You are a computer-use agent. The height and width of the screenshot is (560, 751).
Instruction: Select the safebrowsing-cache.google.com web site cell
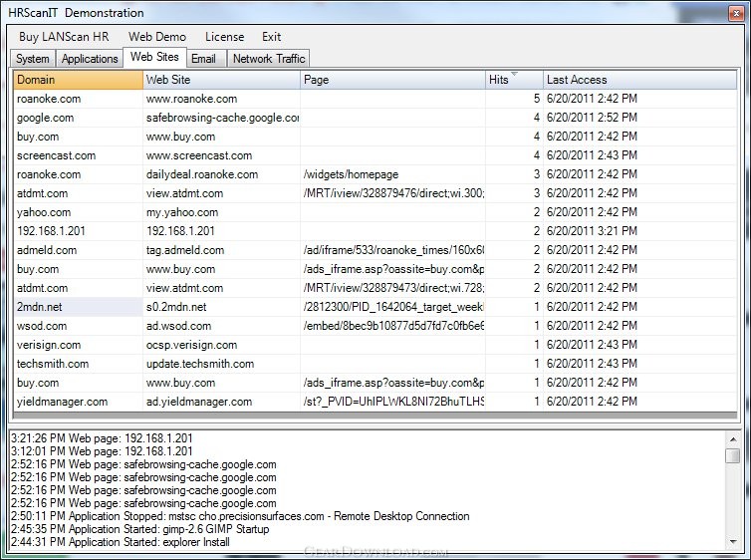(221, 118)
